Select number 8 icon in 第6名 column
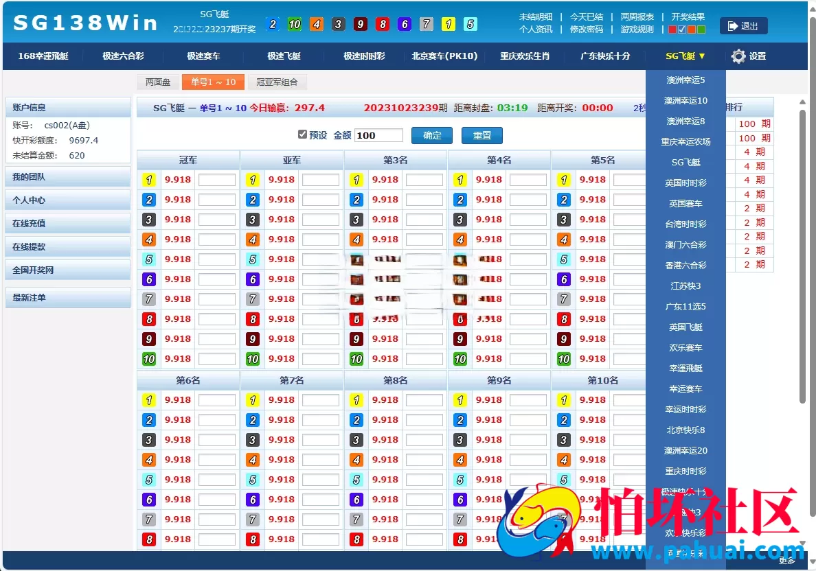 click(x=149, y=539)
